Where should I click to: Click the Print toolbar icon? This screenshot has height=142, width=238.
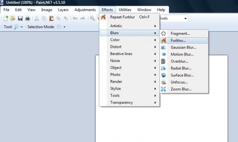pos(28,18)
